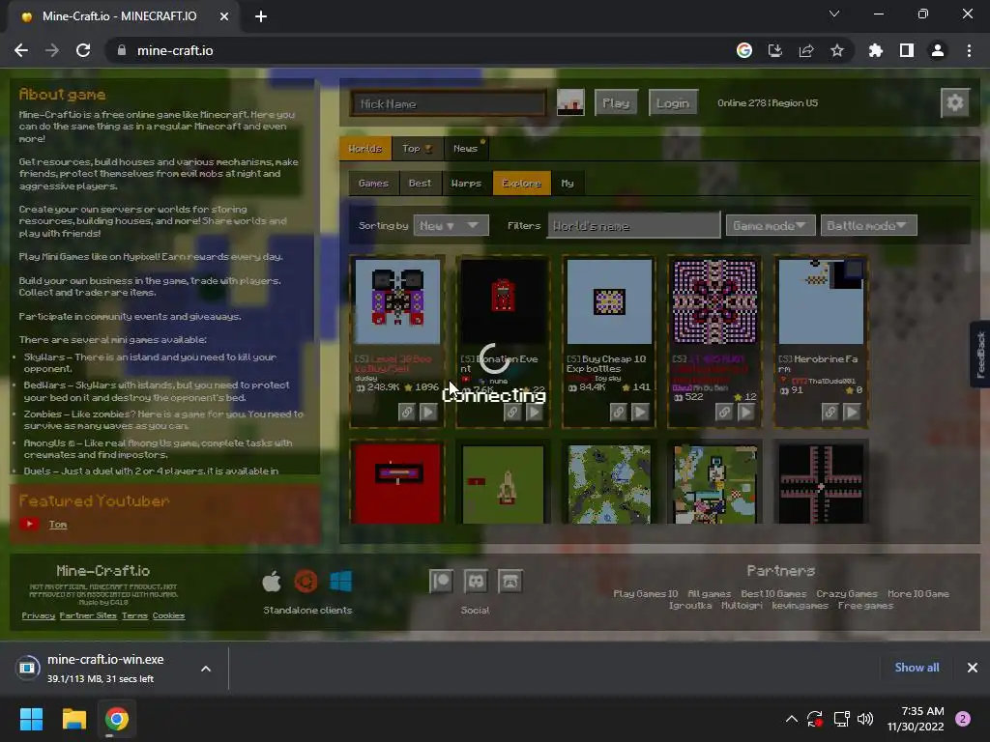Bookmark this page with the star icon
This screenshot has height=742, width=990.
pos(837,50)
